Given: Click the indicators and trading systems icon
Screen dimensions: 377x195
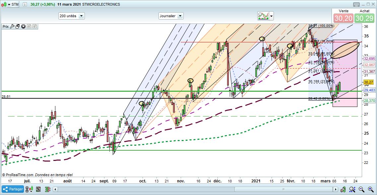Looking at the screenshot, I should tap(263, 16).
